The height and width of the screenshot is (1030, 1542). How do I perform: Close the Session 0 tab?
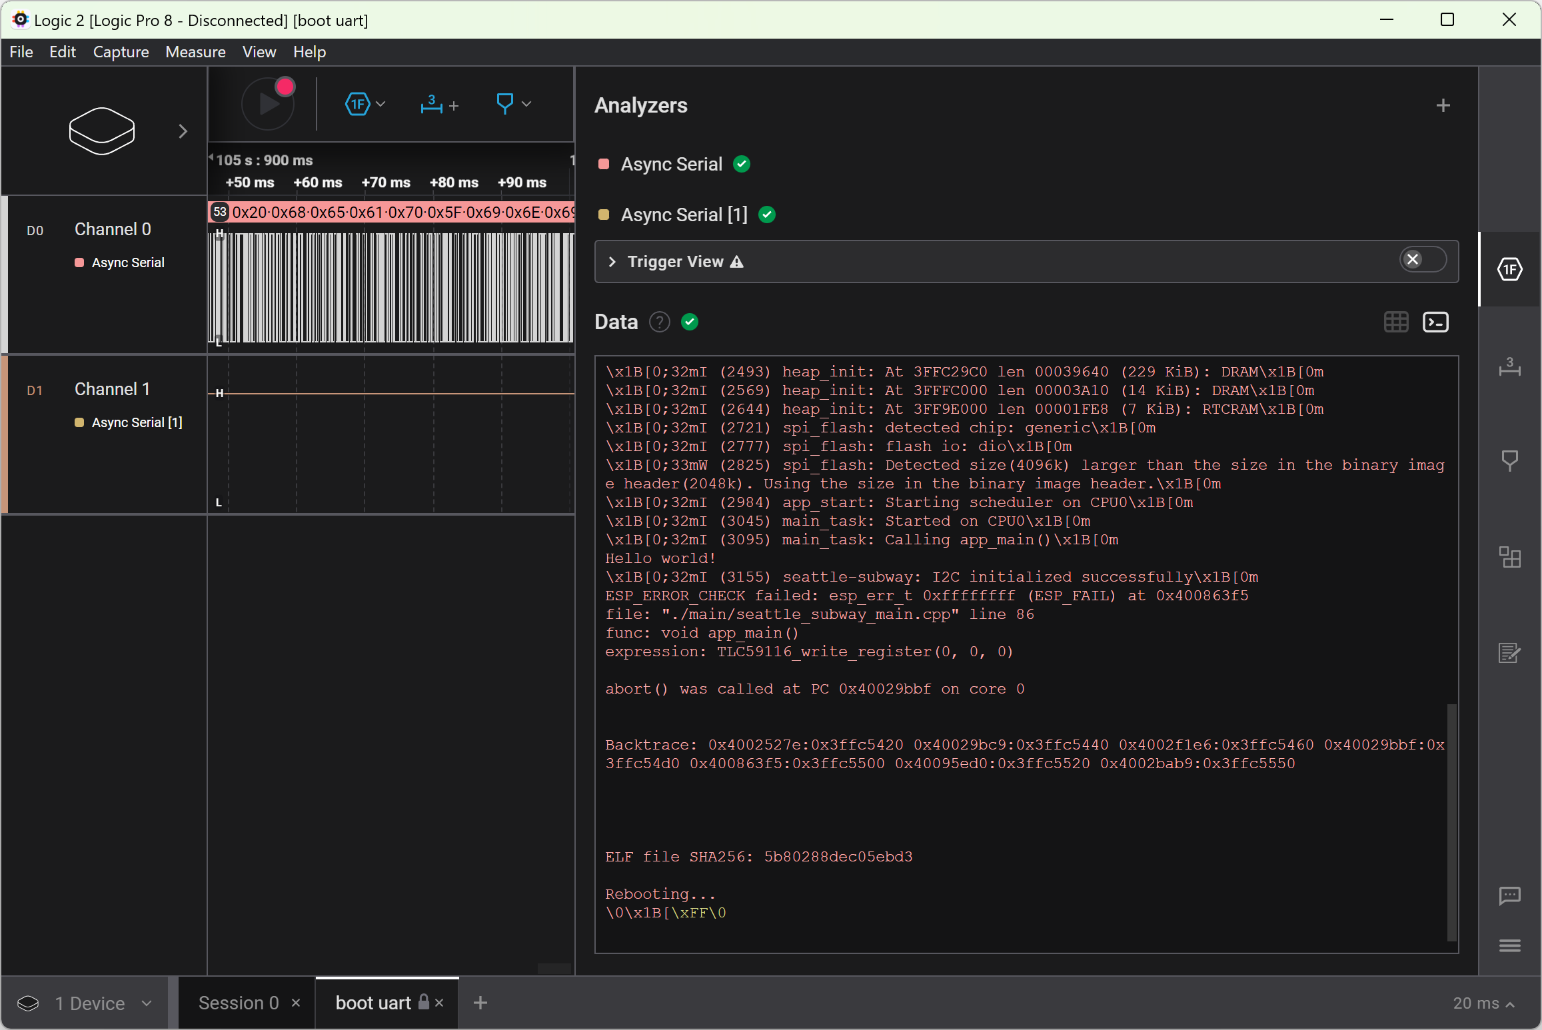pyautogui.click(x=296, y=1003)
